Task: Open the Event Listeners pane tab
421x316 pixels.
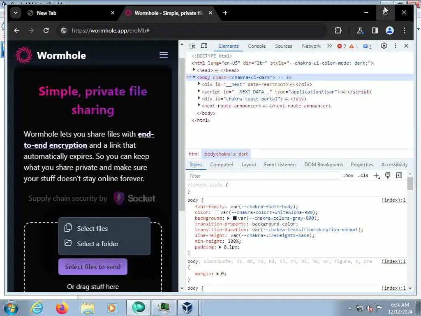Action: (280, 165)
